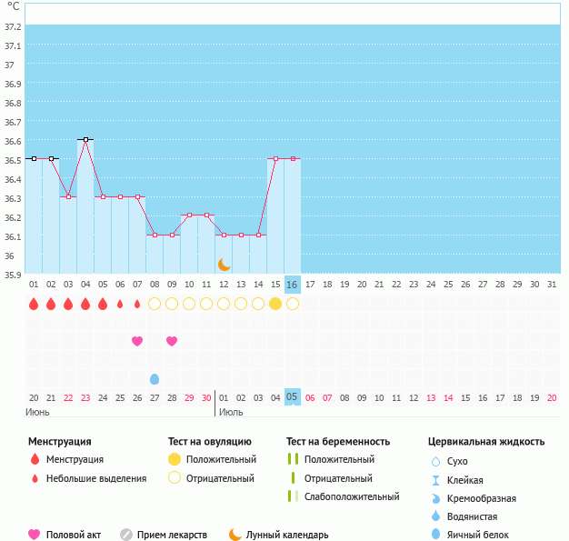Image resolution: width=569 pixels, height=541 pixels.
Task: Click the Положительный ovulation test legend label
Action: click(221, 460)
